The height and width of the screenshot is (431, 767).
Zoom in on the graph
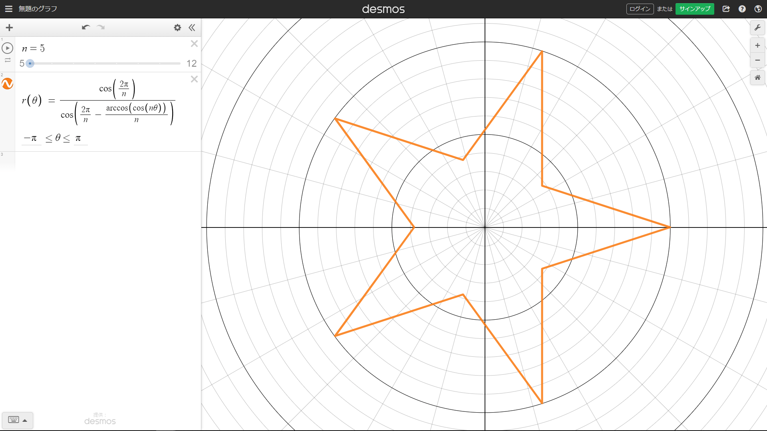(x=757, y=45)
